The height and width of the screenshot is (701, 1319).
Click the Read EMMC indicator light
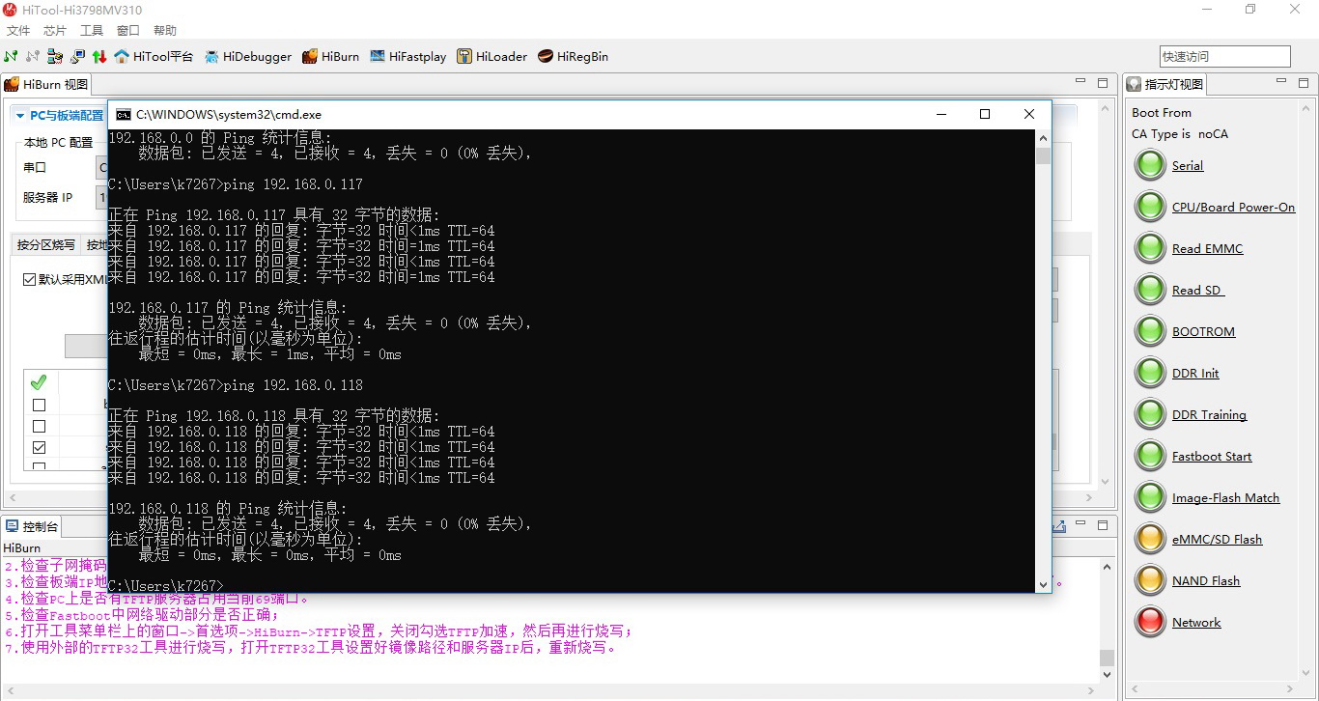click(1150, 249)
